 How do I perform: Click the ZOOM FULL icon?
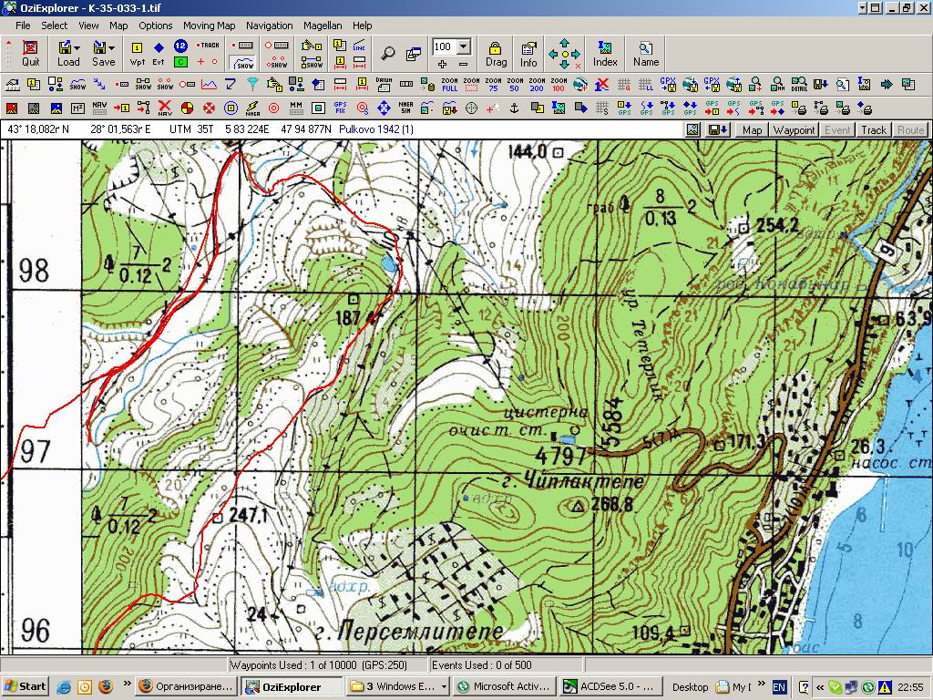449,85
